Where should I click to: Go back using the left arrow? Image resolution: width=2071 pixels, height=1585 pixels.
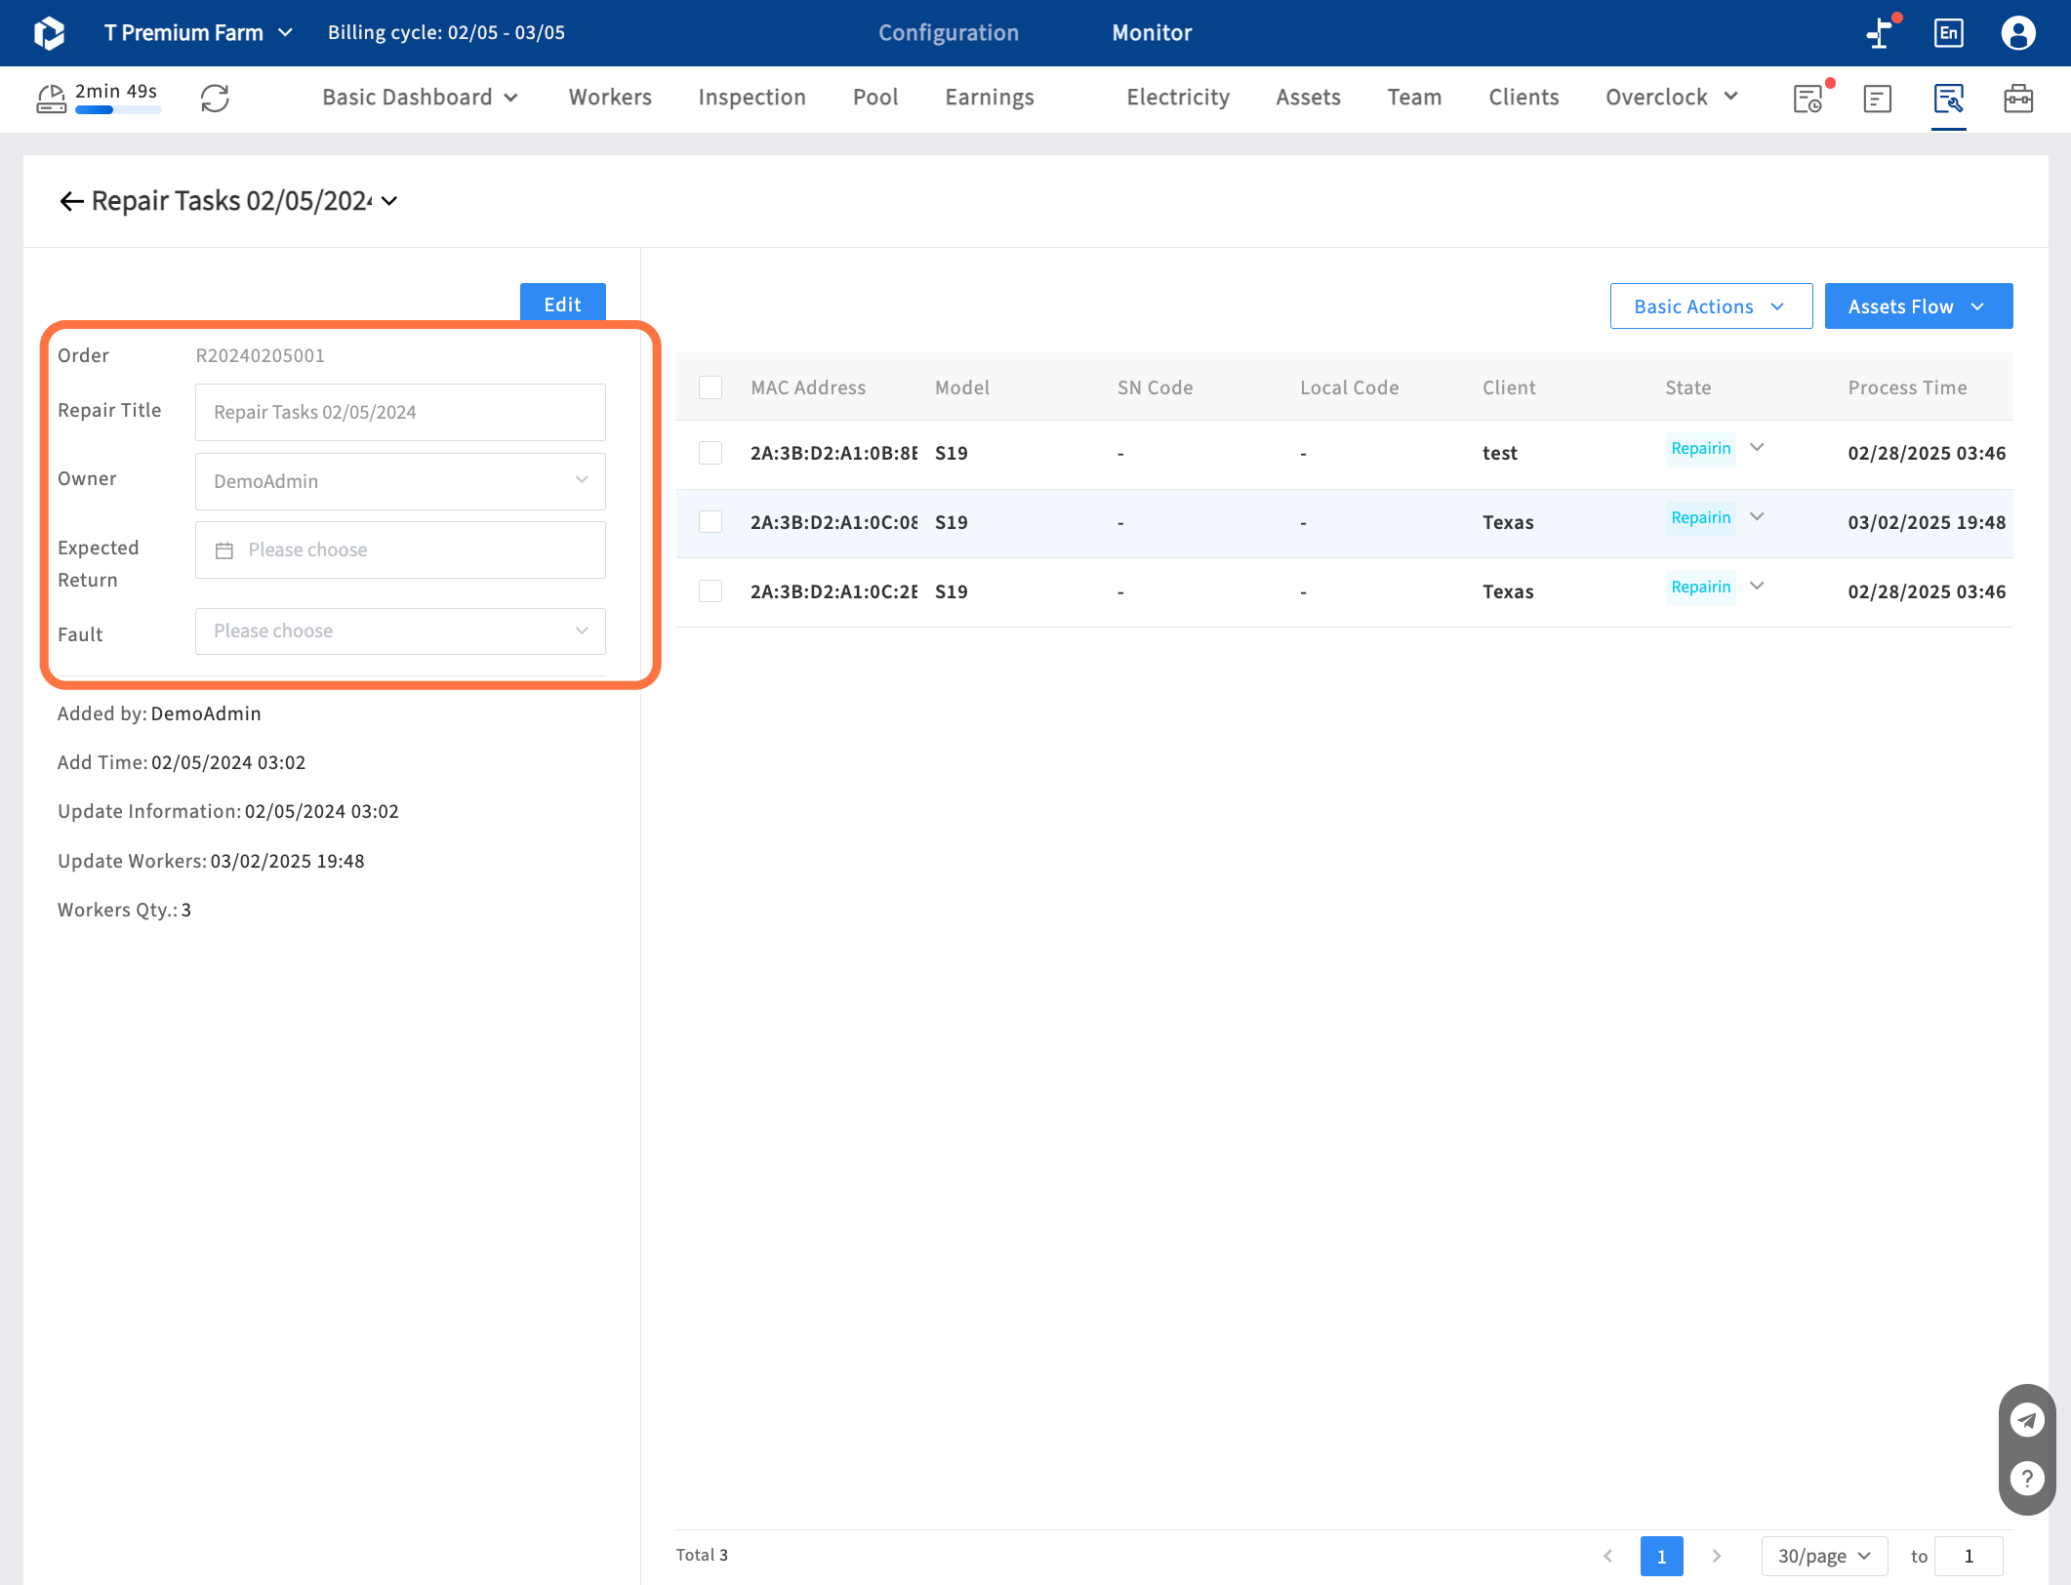[71, 201]
